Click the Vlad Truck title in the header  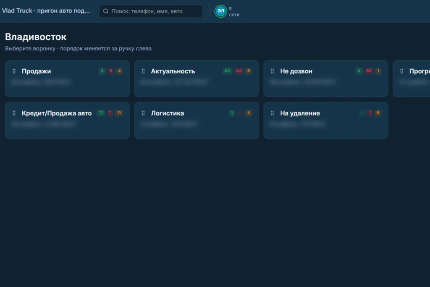[x=46, y=11]
